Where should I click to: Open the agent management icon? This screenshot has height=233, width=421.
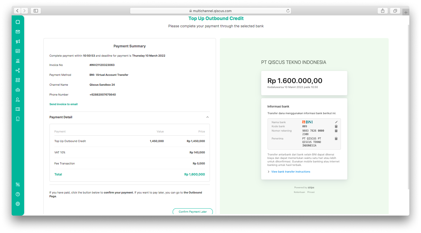click(18, 99)
